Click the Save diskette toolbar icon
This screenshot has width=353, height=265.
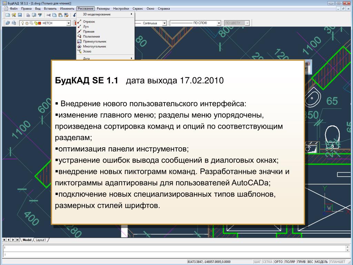coord(20,15)
